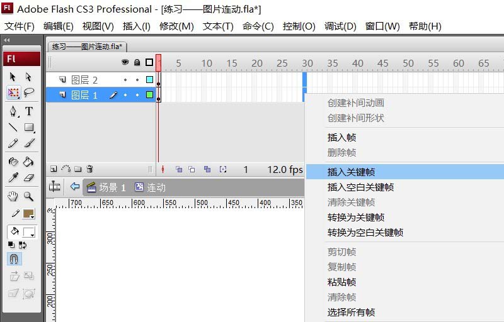The width and height of the screenshot is (504, 322).
Task: Open the 文件(F) menu
Action: pos(20,26)
